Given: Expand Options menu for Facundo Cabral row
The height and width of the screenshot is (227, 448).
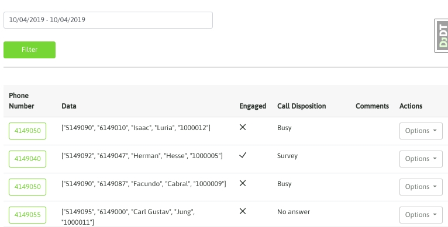Looking at the screenshot, I should [421, 187].
